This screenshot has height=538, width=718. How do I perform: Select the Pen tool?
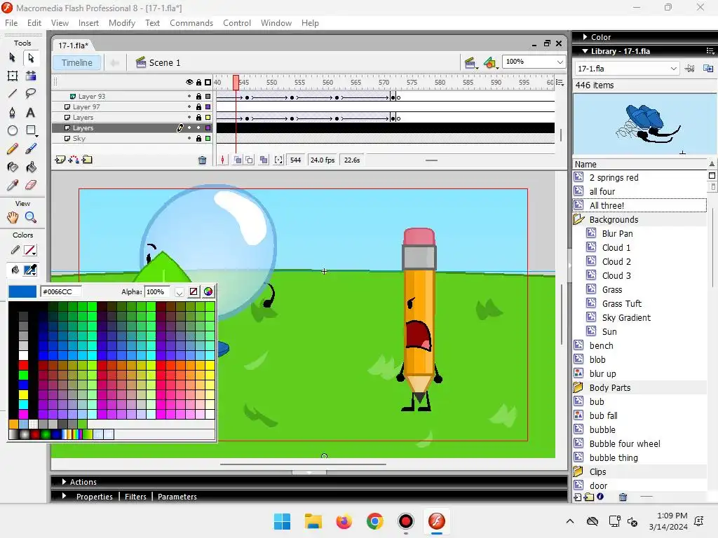[x=13, y=112]
